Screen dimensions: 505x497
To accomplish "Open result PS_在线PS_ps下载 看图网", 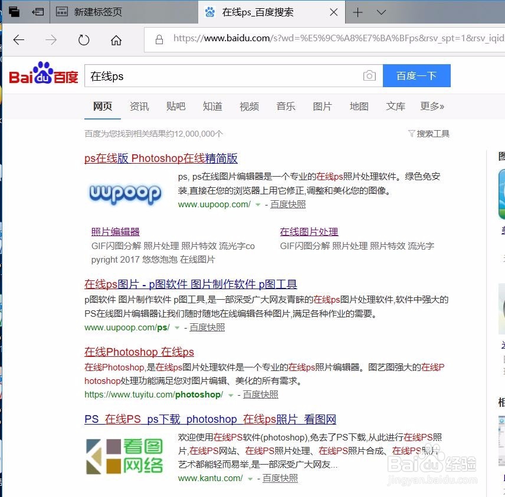I will tap(210, 419).
